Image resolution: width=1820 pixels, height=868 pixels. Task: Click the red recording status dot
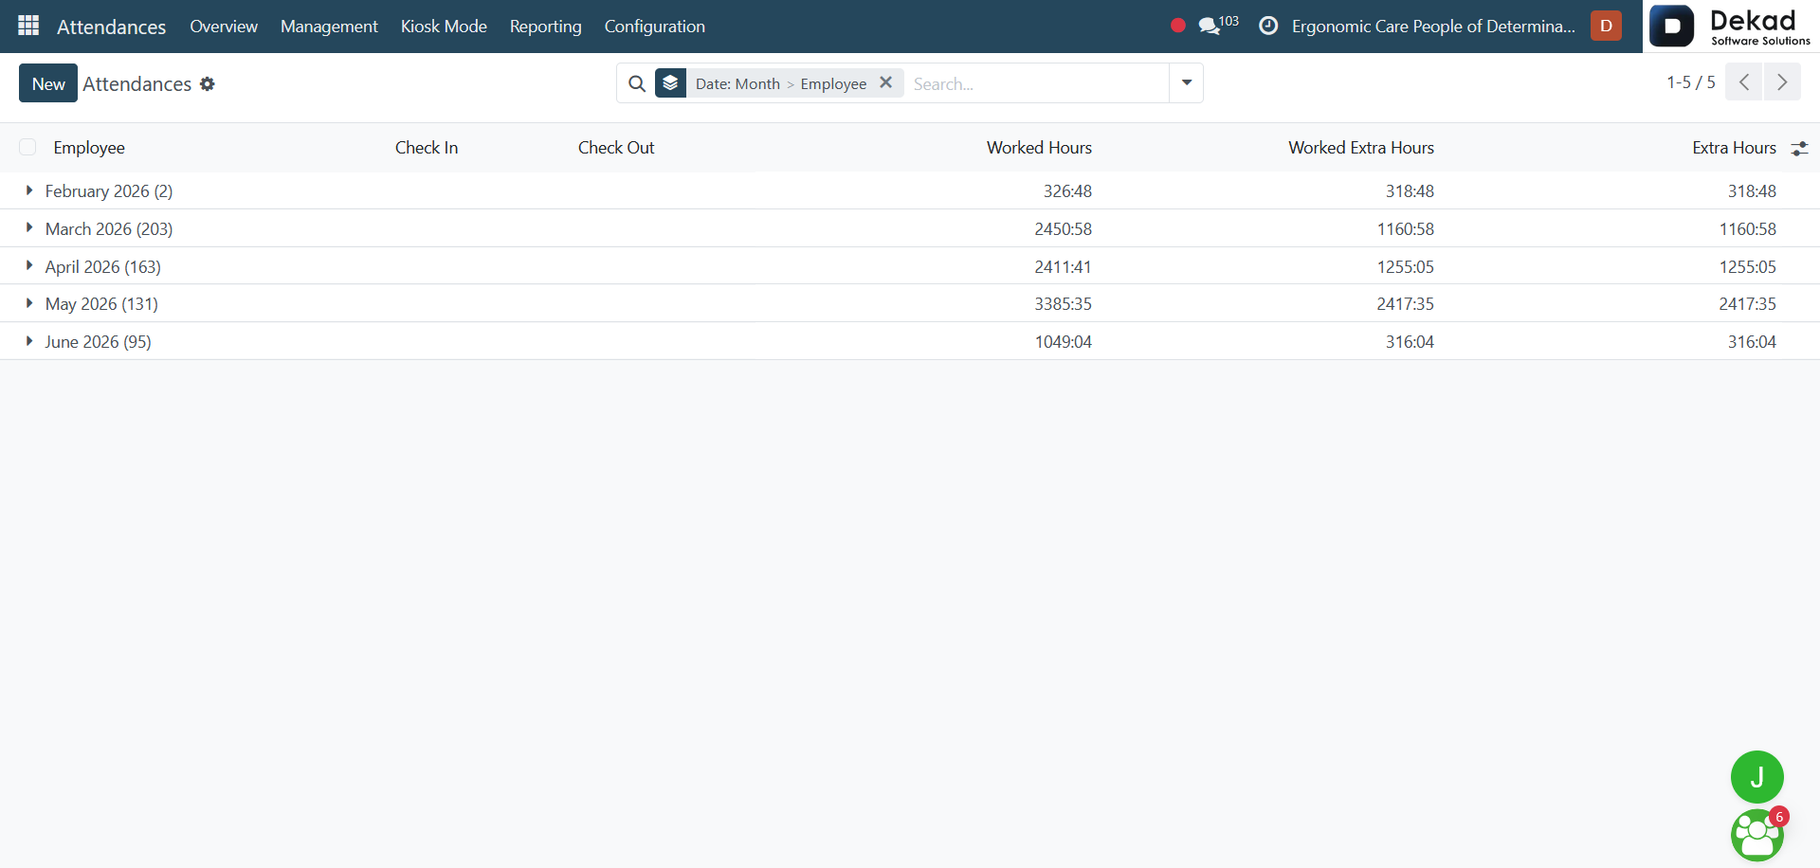(1177, 26)
